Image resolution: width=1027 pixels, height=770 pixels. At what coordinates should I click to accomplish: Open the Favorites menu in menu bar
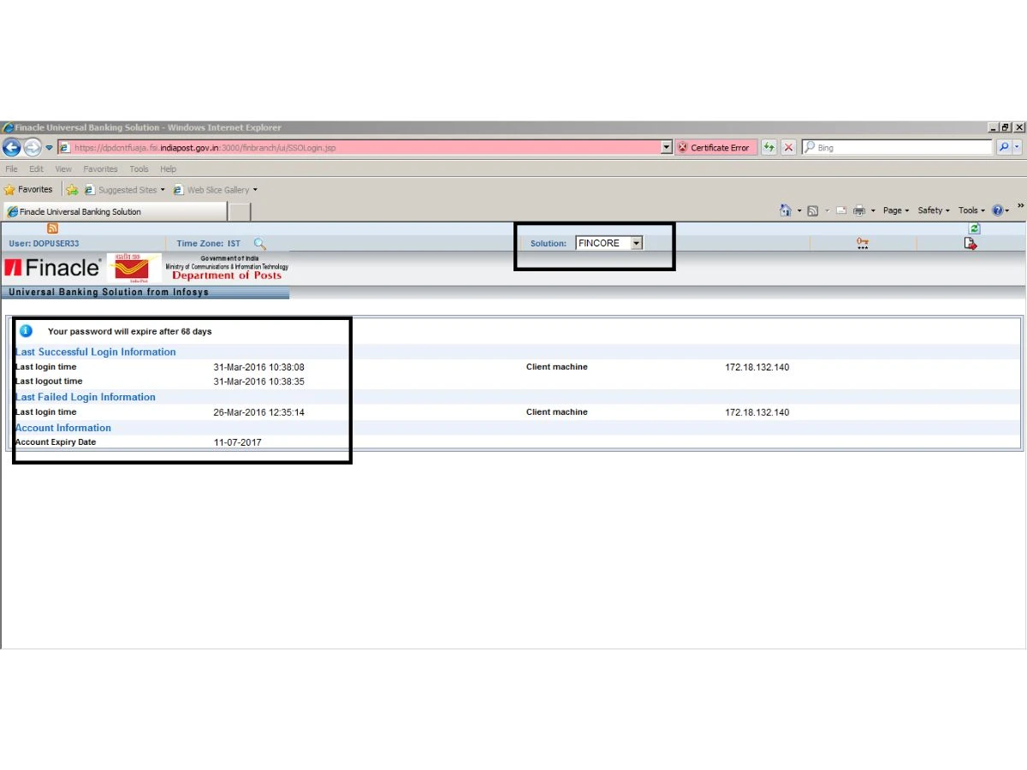click(100, 169)
